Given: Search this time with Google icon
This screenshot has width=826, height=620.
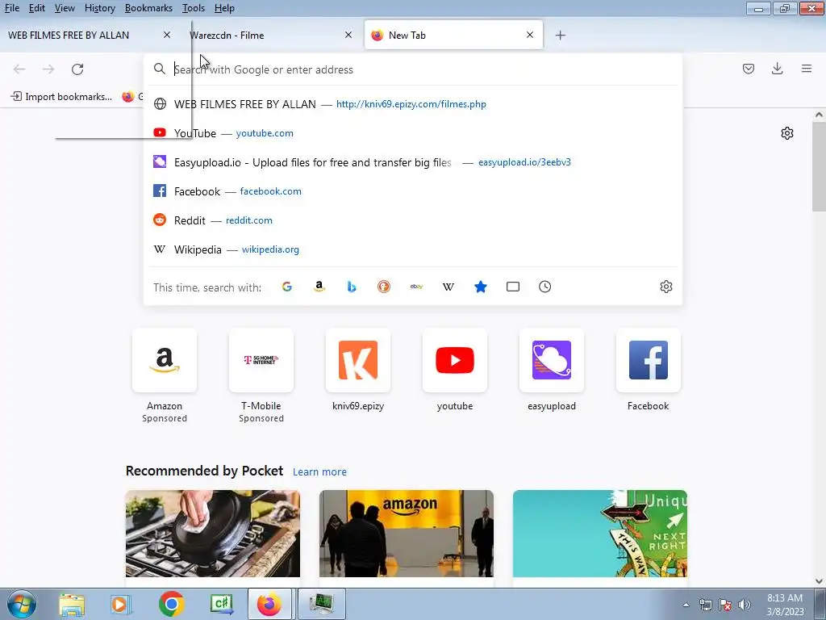Looking at the screenshot, I should [287, 287].
